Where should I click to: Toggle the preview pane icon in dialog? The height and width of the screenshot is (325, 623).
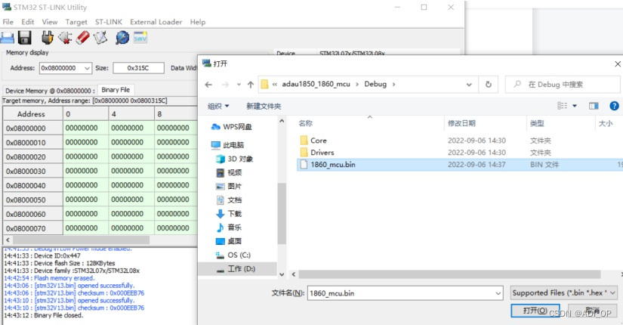[594, 106]
